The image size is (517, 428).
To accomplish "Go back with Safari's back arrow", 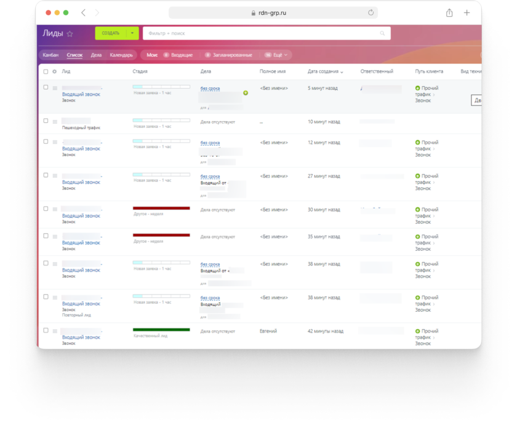I will (x=84, y=13).
